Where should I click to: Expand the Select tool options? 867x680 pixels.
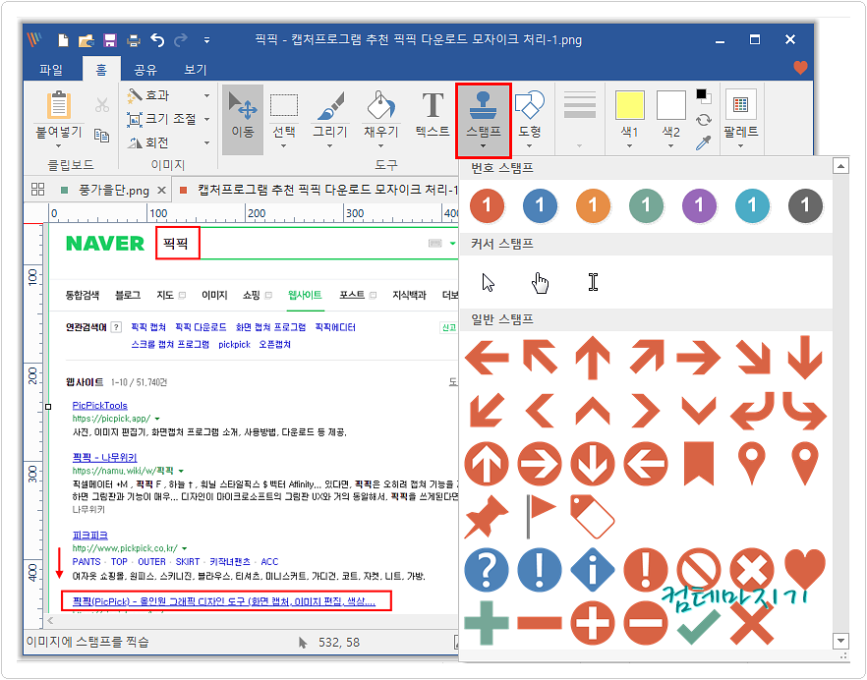(284, 146)
